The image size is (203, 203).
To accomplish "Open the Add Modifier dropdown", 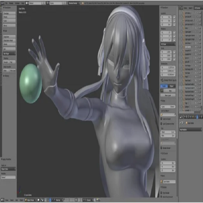I will [191, 129].
